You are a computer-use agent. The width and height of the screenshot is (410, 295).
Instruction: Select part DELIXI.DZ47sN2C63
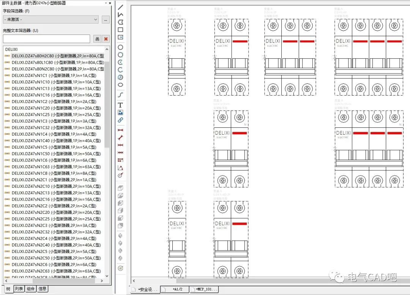point(56,271)
